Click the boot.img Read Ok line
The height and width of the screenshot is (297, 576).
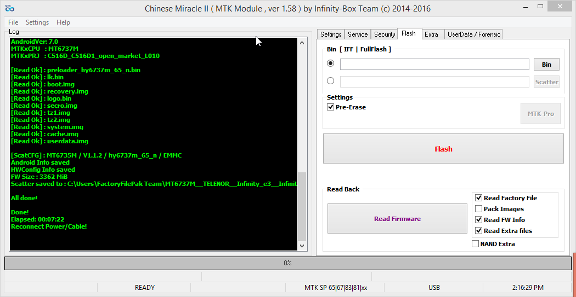tap(43, 84)
